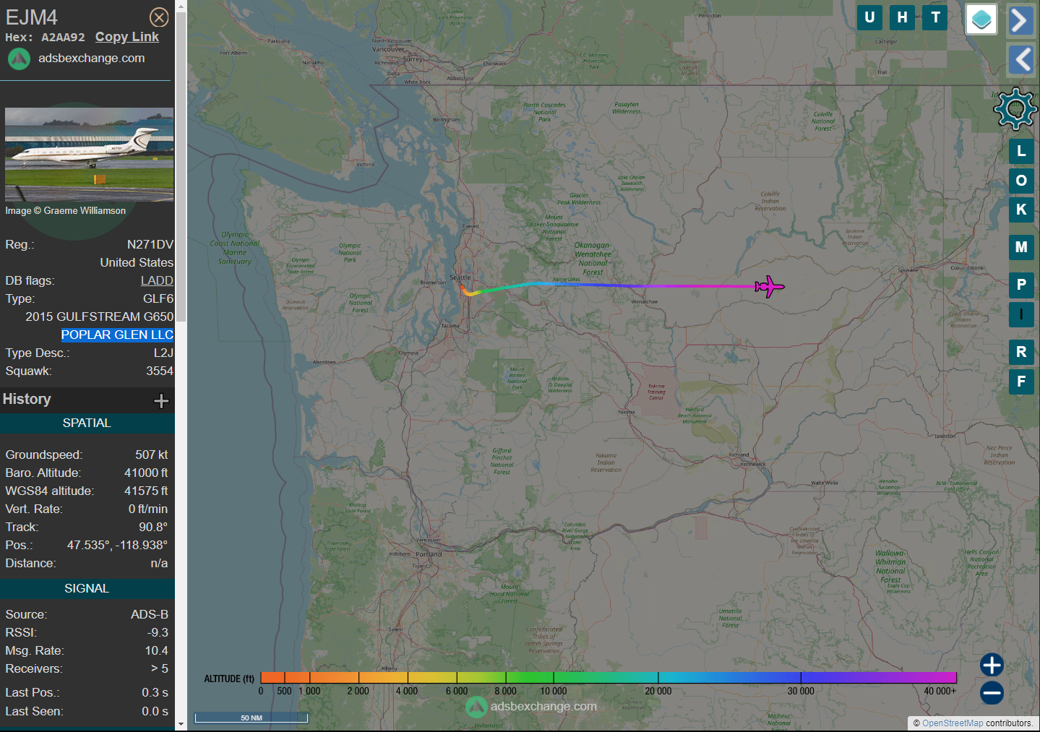This screenshot has width=1040, height=732.
Task: Open the Gulfstream aircraft photo thumbnail
Action: (89, 155)
